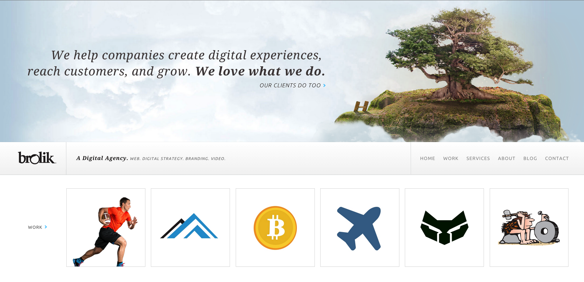The image size is (584, 282).
Task: Open the football runner project thumbnail
Action: click(x=106, y=228)
